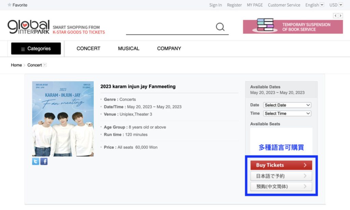Open the USD currency dropdown
This screenshot has width=350, height=210.
pyautogui.click(x=338, y=5)
